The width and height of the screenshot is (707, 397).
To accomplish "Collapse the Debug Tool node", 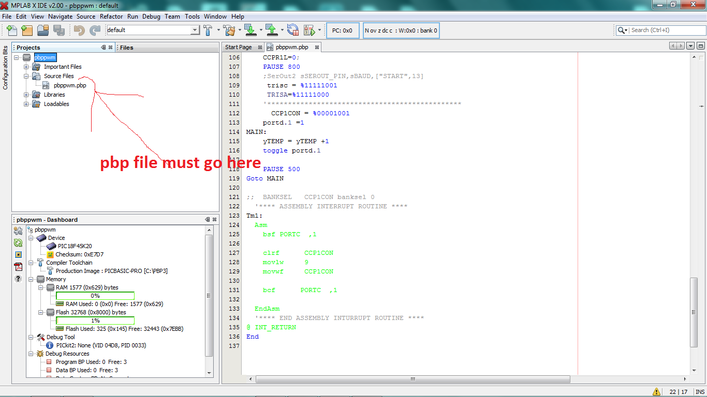I will point(31,337).
